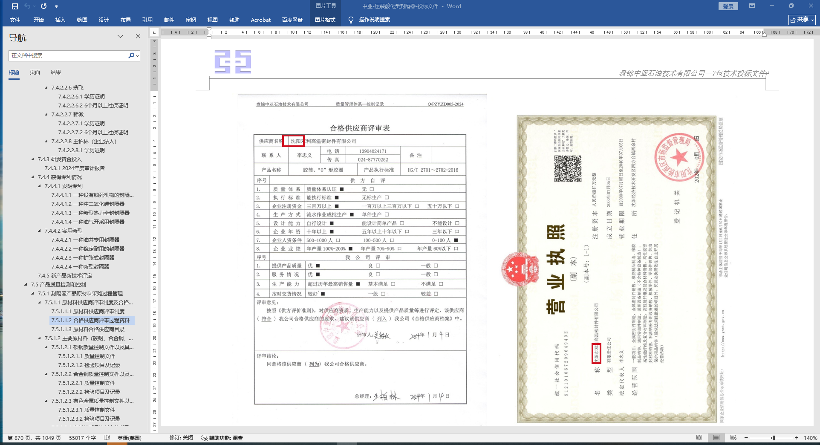Click the zoom slider handle

click(773, 438)
